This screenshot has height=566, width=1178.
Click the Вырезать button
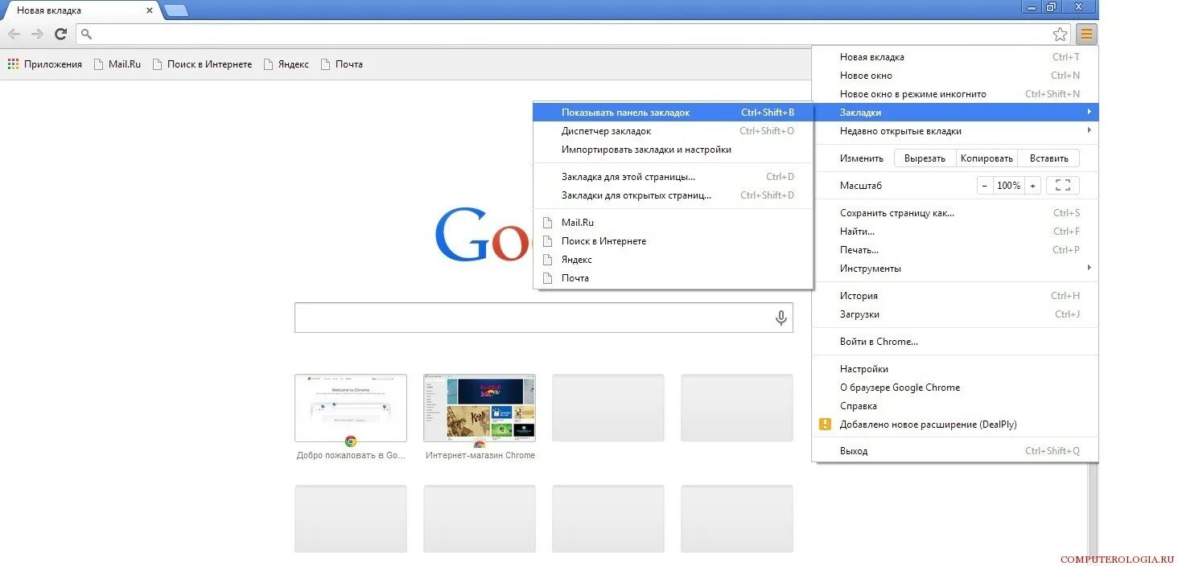click(x=925, y=158)
